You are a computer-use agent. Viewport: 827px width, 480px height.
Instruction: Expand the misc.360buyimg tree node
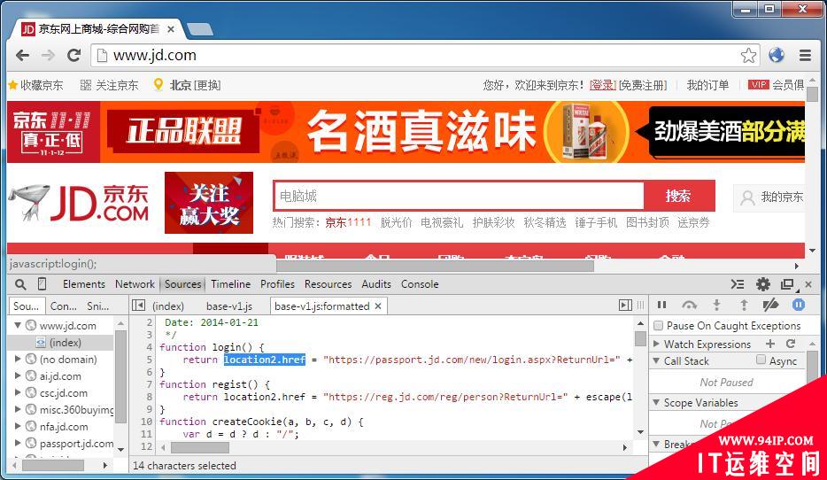18,409
